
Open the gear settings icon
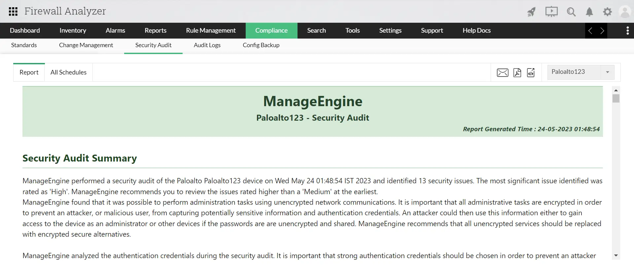tap(607, 12)
